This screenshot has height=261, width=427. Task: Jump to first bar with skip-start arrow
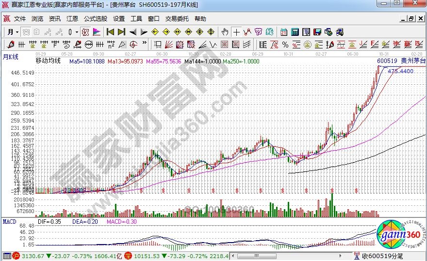click(x=110, y=32)
